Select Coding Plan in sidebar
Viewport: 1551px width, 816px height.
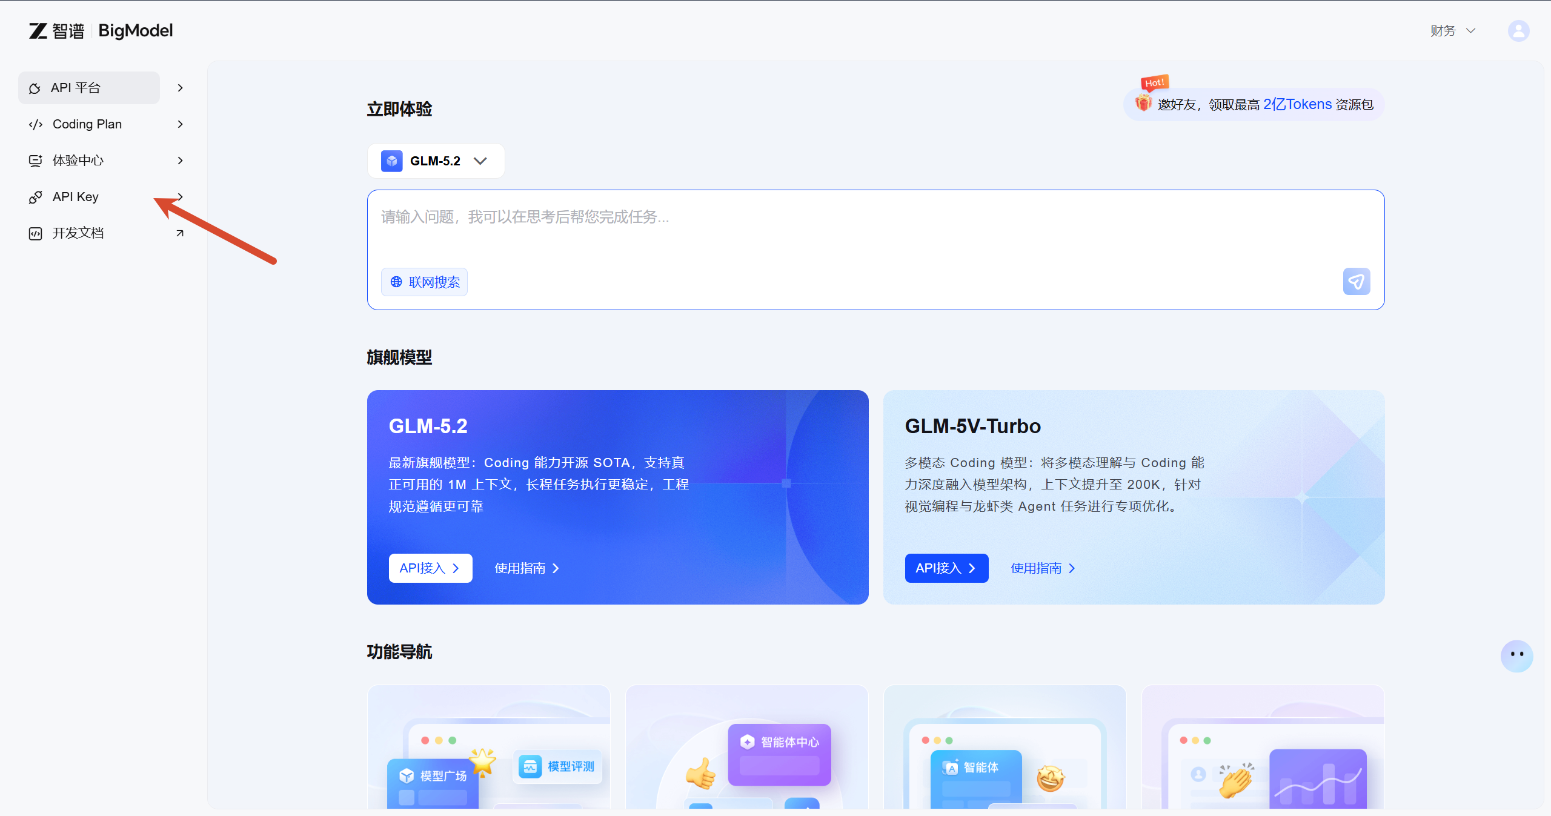(89, 124)
